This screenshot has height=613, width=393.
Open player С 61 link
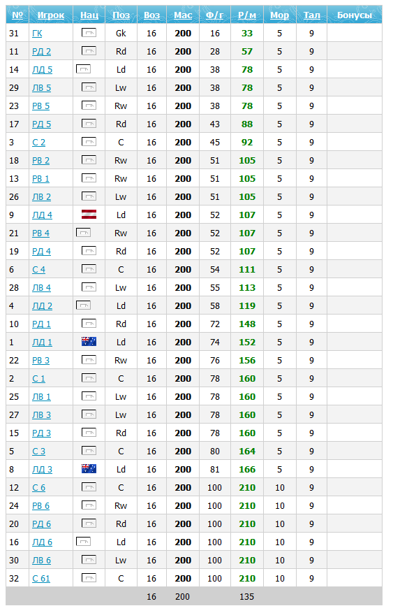(41, 579)
